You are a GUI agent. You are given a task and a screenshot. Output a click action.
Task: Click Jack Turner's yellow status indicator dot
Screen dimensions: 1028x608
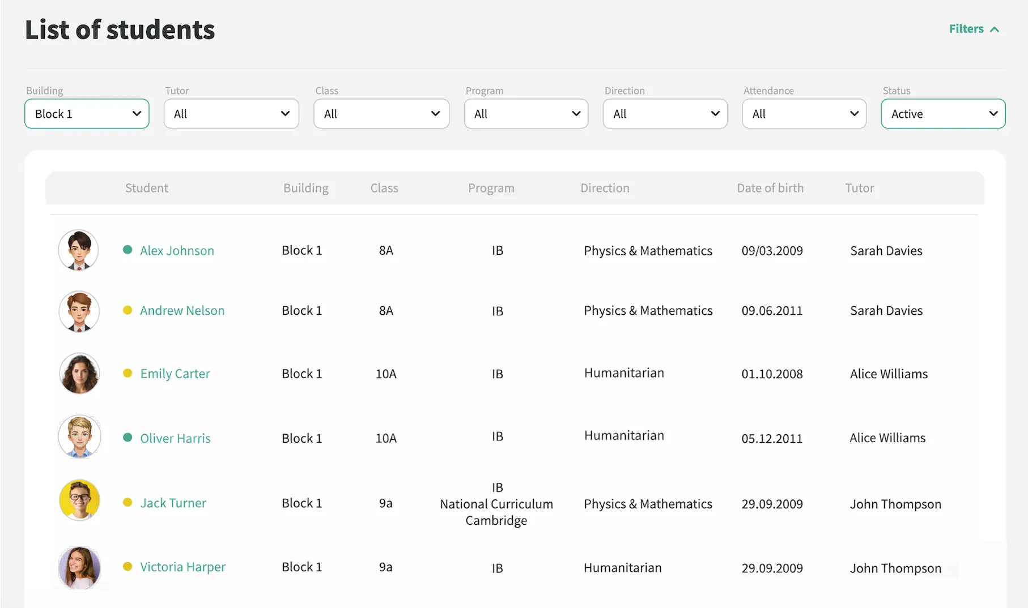pos(127,503)
